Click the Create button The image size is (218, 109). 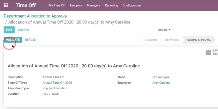click(x=23, y=30)
